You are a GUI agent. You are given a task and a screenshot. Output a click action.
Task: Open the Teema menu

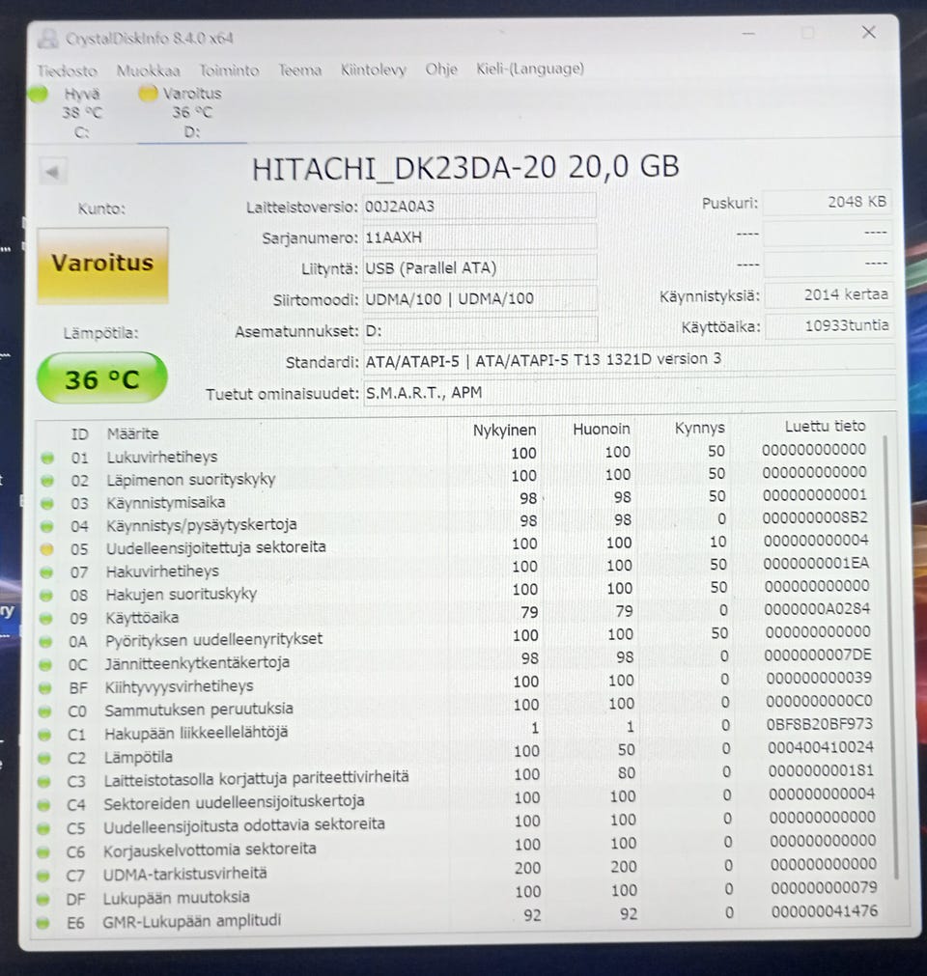point(299,70)
